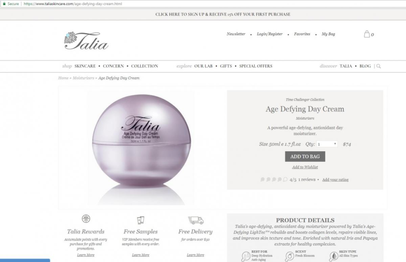This screenshot has height=262, width=406.
Task: Click the Talia logo
Action: click(x=86, y=40)
